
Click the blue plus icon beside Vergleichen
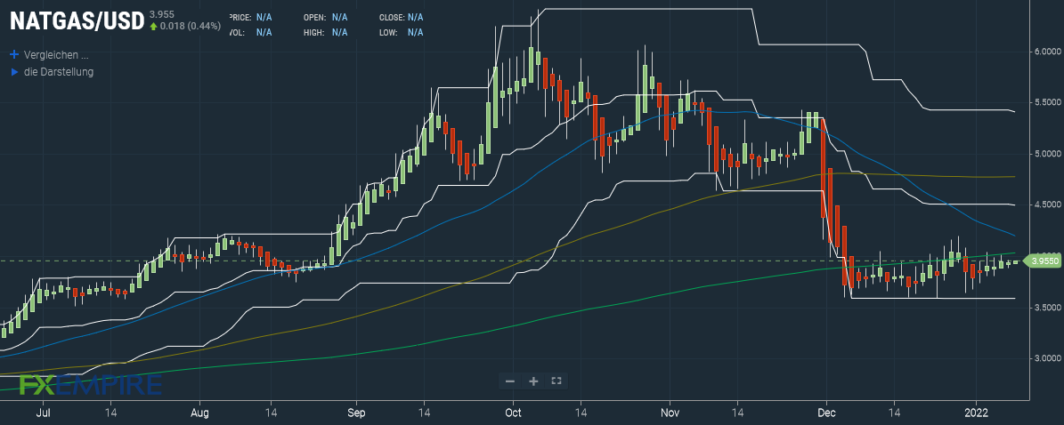coord(14,55)
